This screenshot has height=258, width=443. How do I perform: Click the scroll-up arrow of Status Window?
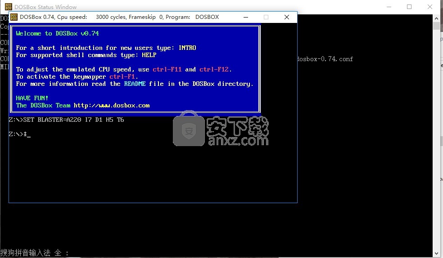436,18
